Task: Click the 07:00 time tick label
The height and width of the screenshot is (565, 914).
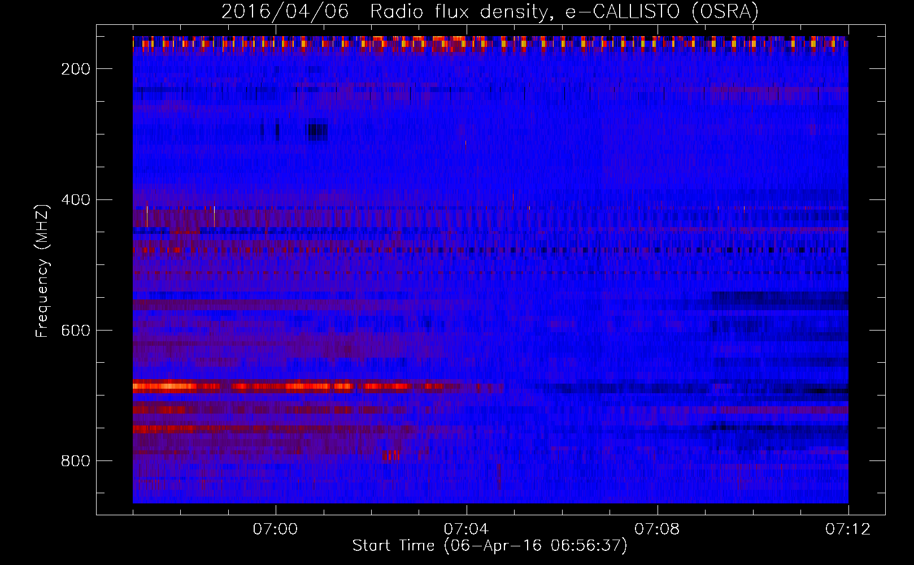Action: (276, 529)
